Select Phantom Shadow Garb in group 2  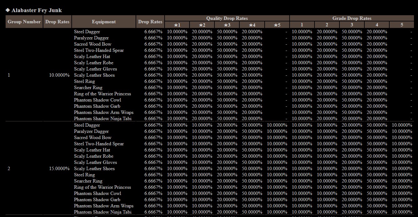tap(97, 200)
